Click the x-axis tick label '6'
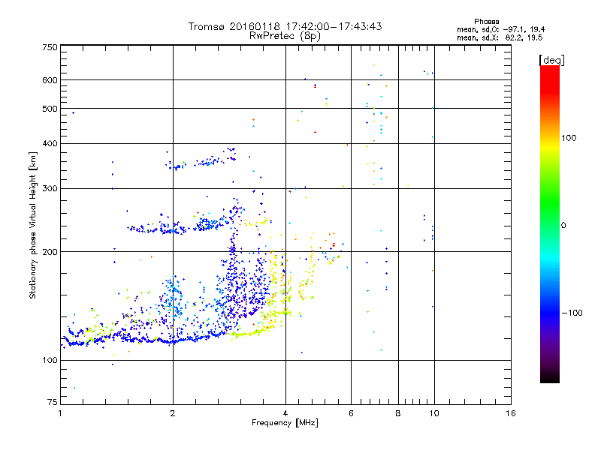 (x=351, y=413)
